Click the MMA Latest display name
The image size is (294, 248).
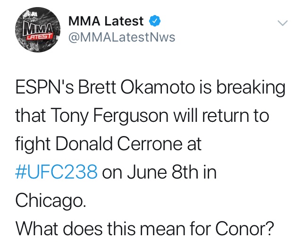pos(106,21)
